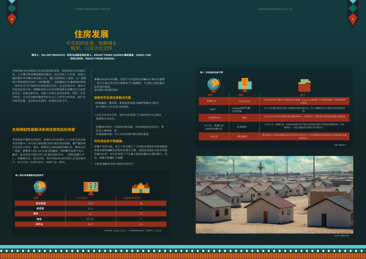Click the page number 4 diamond badge

point(12,19)
